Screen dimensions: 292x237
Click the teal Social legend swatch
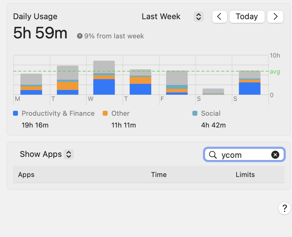click(x=195, y=114)
